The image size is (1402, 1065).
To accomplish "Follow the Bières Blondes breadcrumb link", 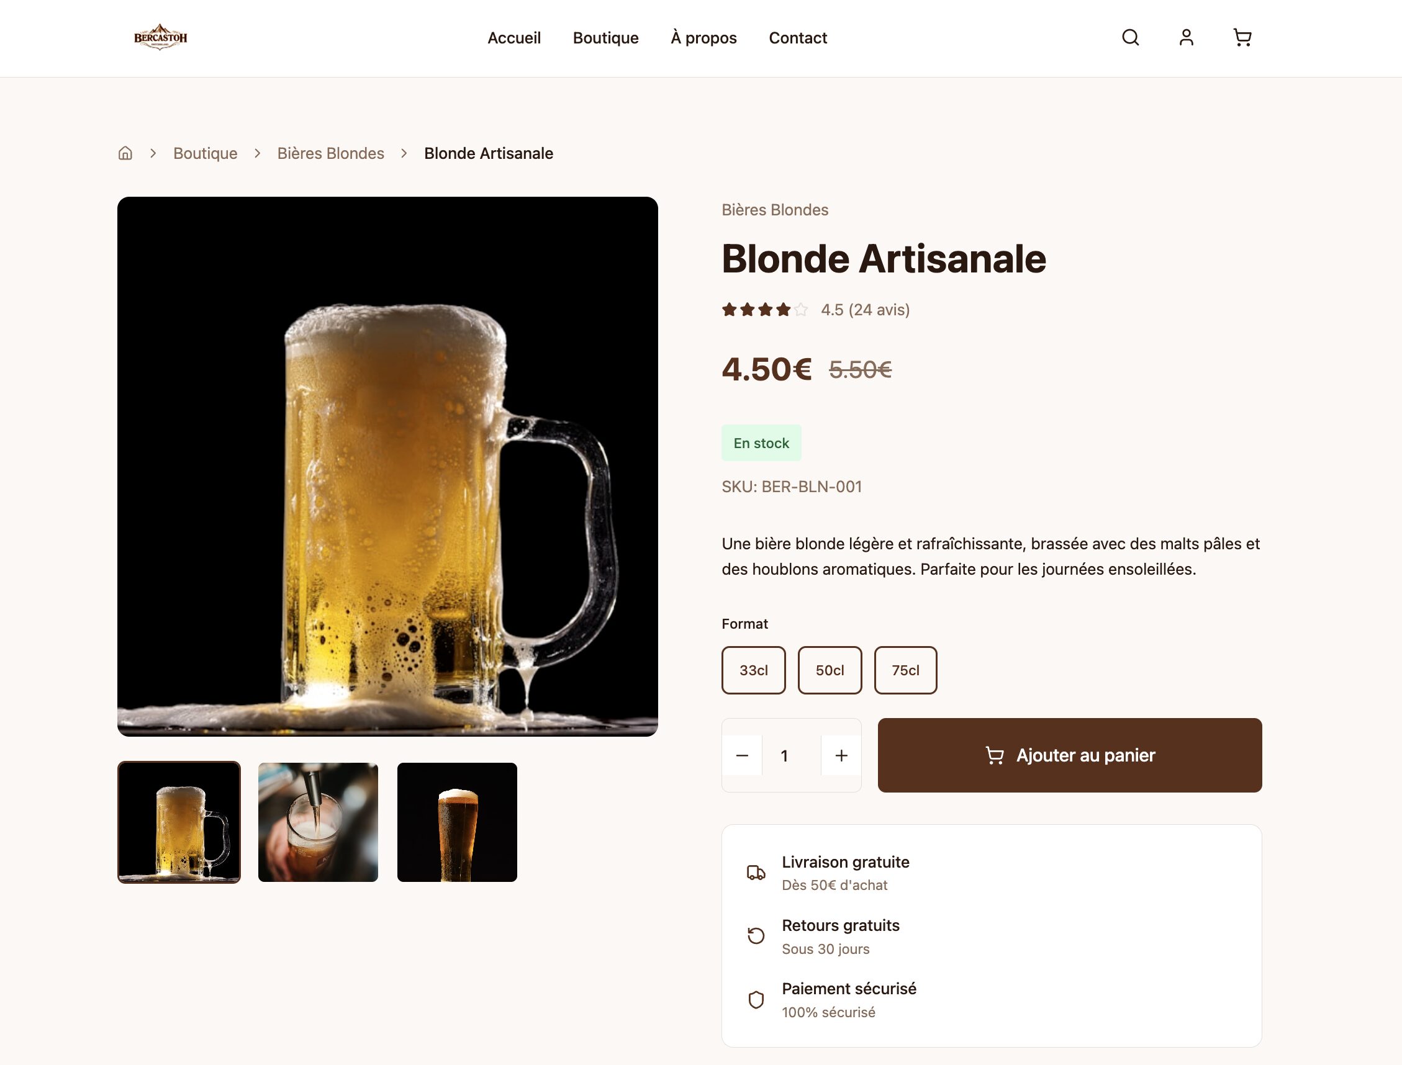I will (330, 153).
